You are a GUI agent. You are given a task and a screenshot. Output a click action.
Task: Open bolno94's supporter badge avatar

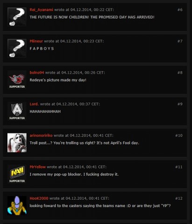(x=17, y=80)
